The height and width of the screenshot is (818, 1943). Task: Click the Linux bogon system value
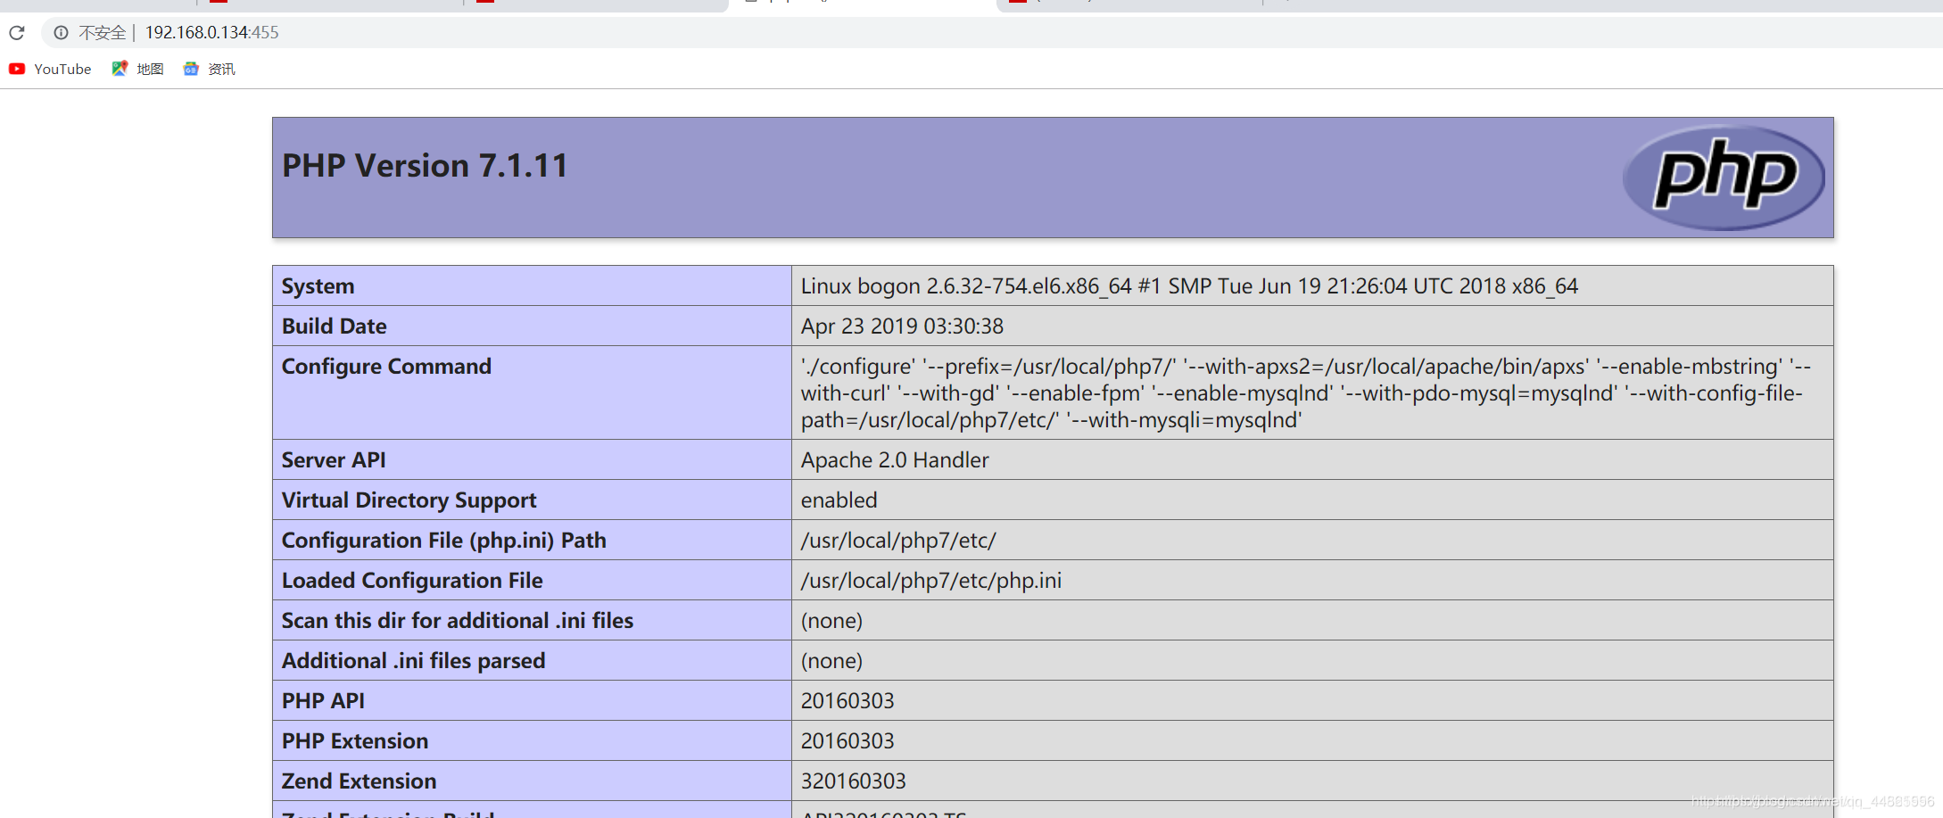1189,286
